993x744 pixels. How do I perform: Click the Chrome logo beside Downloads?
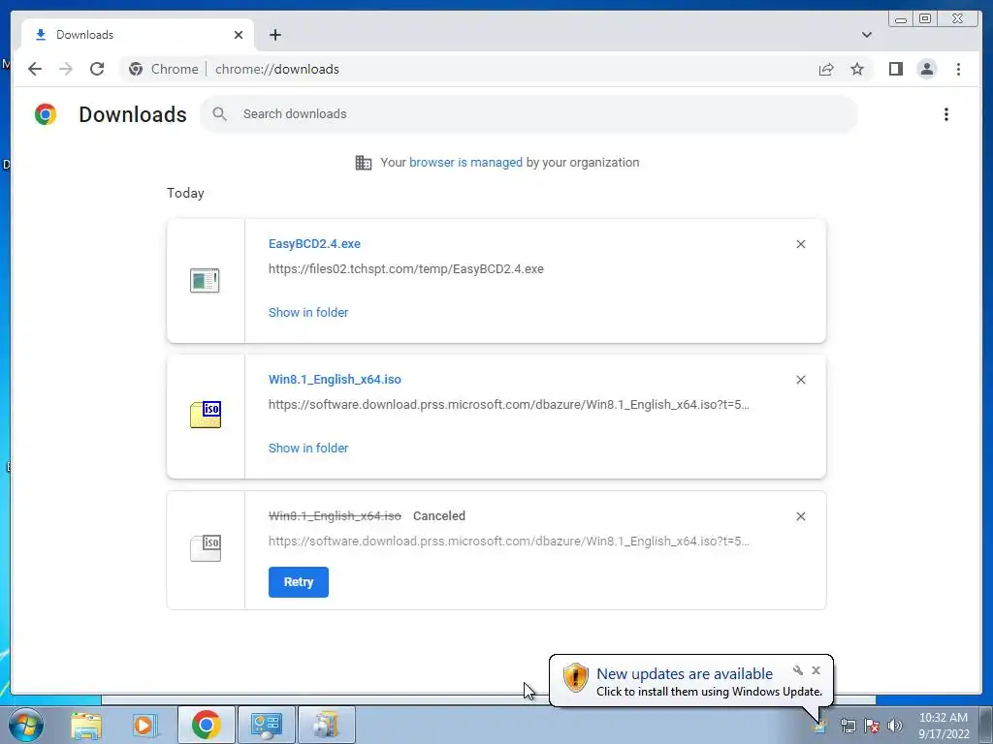[x=46, y=114]
